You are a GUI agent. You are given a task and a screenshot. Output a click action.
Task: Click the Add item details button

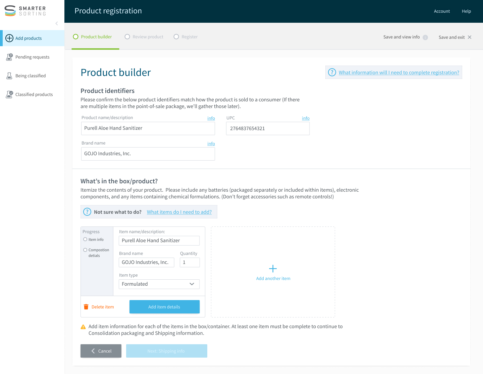164,307
